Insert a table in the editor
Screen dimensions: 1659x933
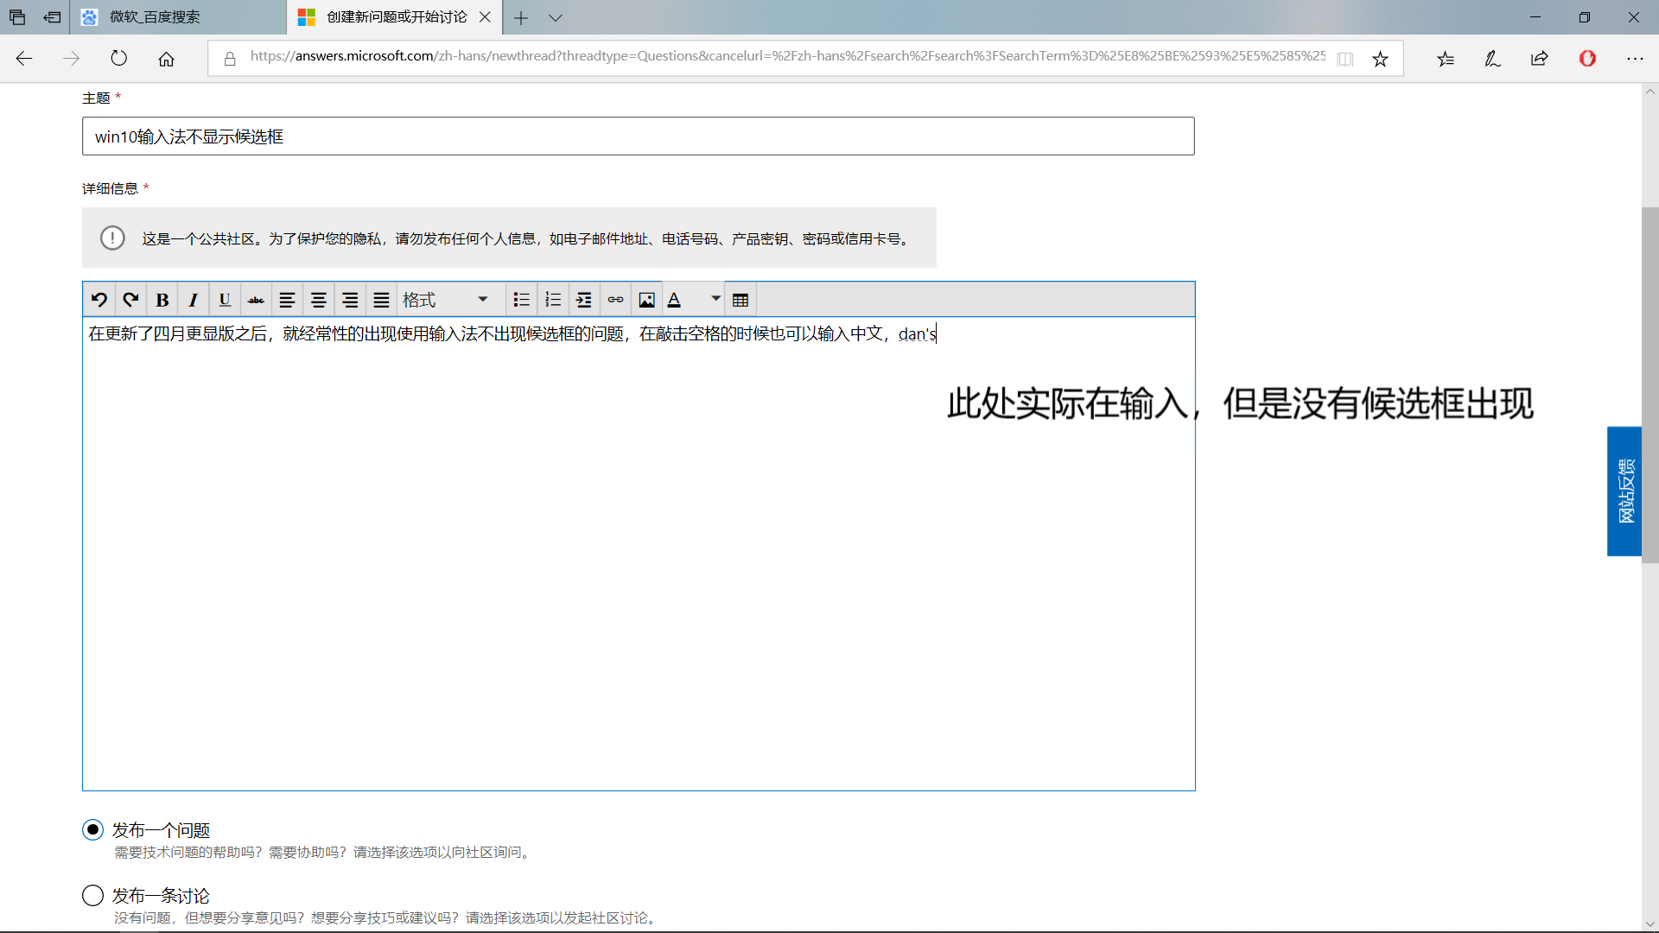741,300
